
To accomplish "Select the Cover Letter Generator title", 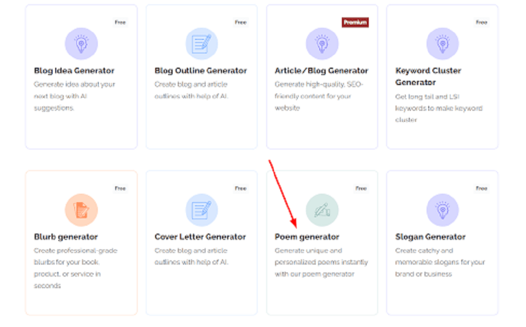I will coord(200,237).
